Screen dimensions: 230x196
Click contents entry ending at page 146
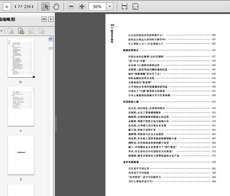(172, 87)
